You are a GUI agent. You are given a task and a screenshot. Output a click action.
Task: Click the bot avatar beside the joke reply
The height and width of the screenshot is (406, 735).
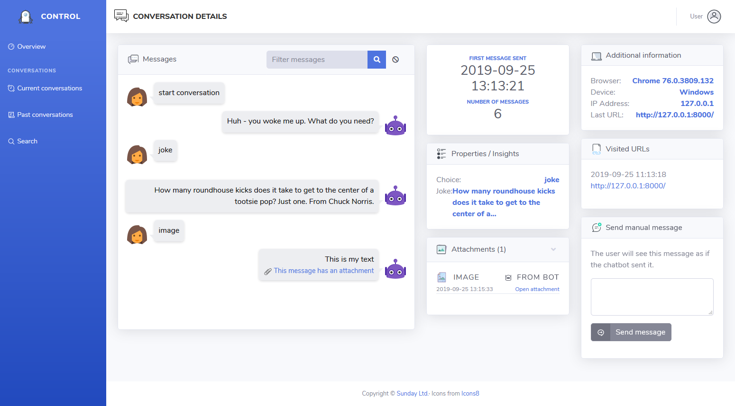[395, 195]
